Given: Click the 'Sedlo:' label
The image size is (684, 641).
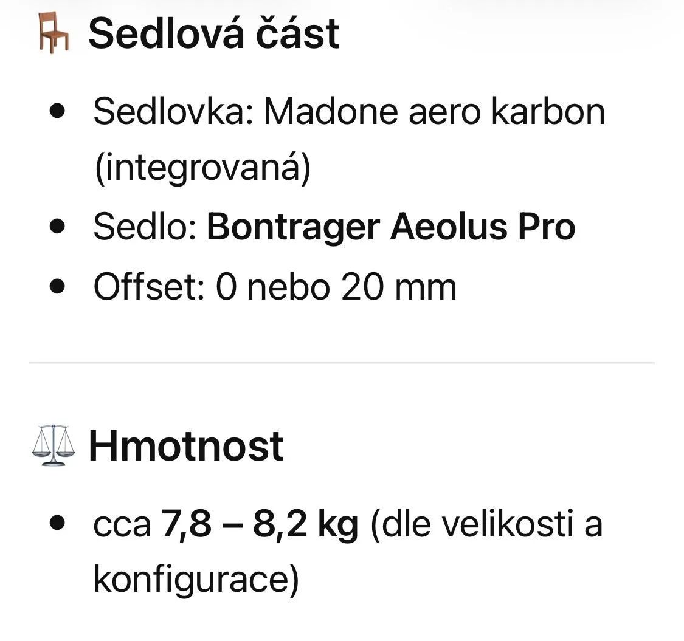Looking at the screenshot, I should pyautogui.click(x=144, y=227).
